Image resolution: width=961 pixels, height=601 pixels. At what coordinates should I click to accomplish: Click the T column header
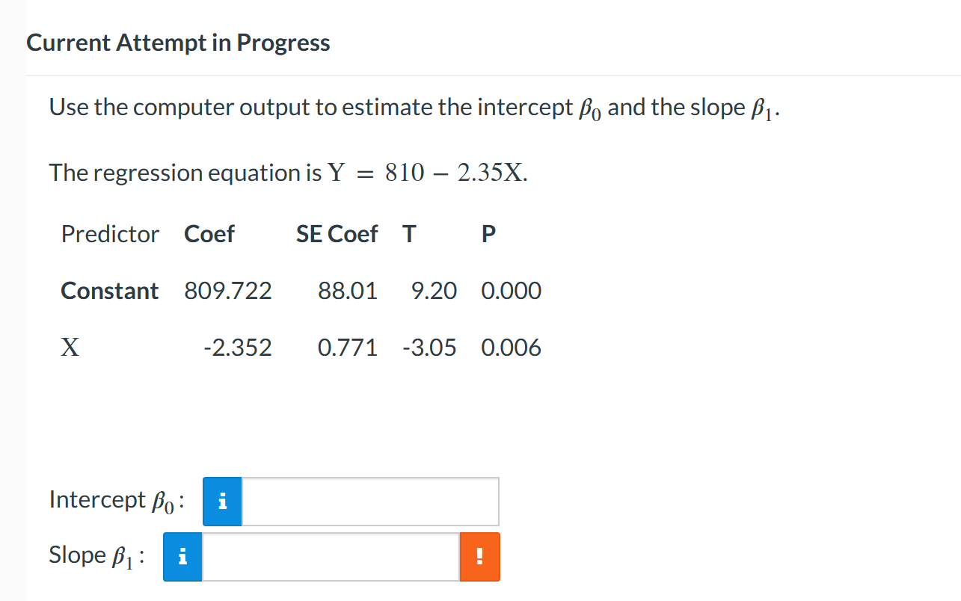(x=408, y=234)
